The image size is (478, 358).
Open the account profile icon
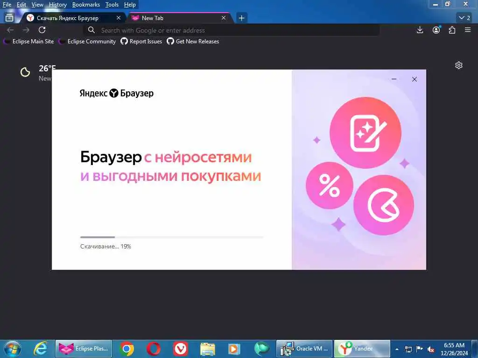point(436,30)
